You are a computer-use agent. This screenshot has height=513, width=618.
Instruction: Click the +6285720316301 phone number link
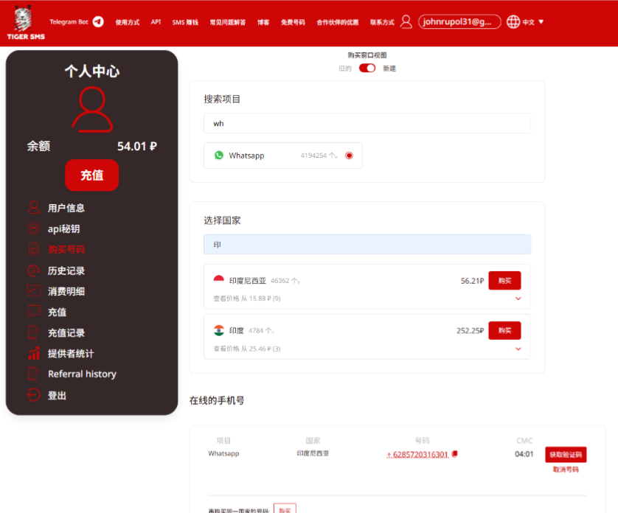click(418, 454)
